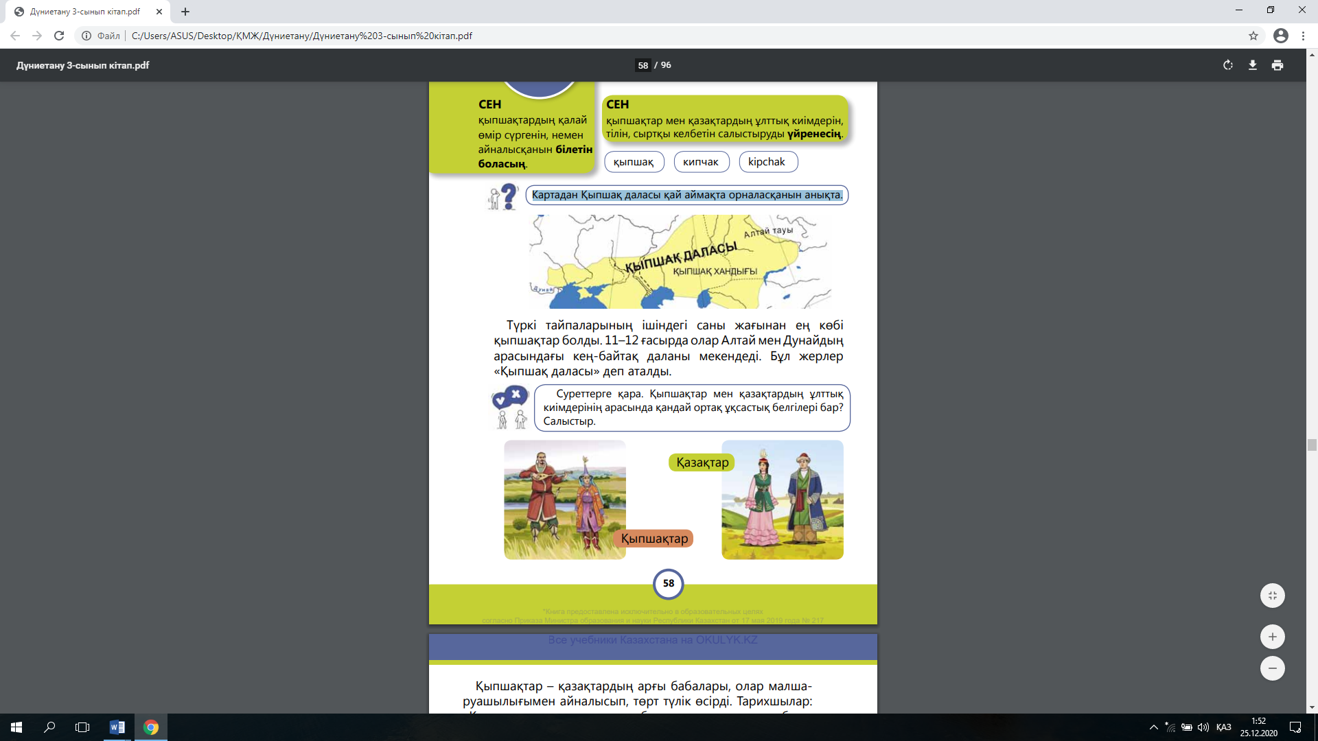The image size is (1318, 741).
Task: Close the Дүниетану PDF tab
Action: point(159,12)
